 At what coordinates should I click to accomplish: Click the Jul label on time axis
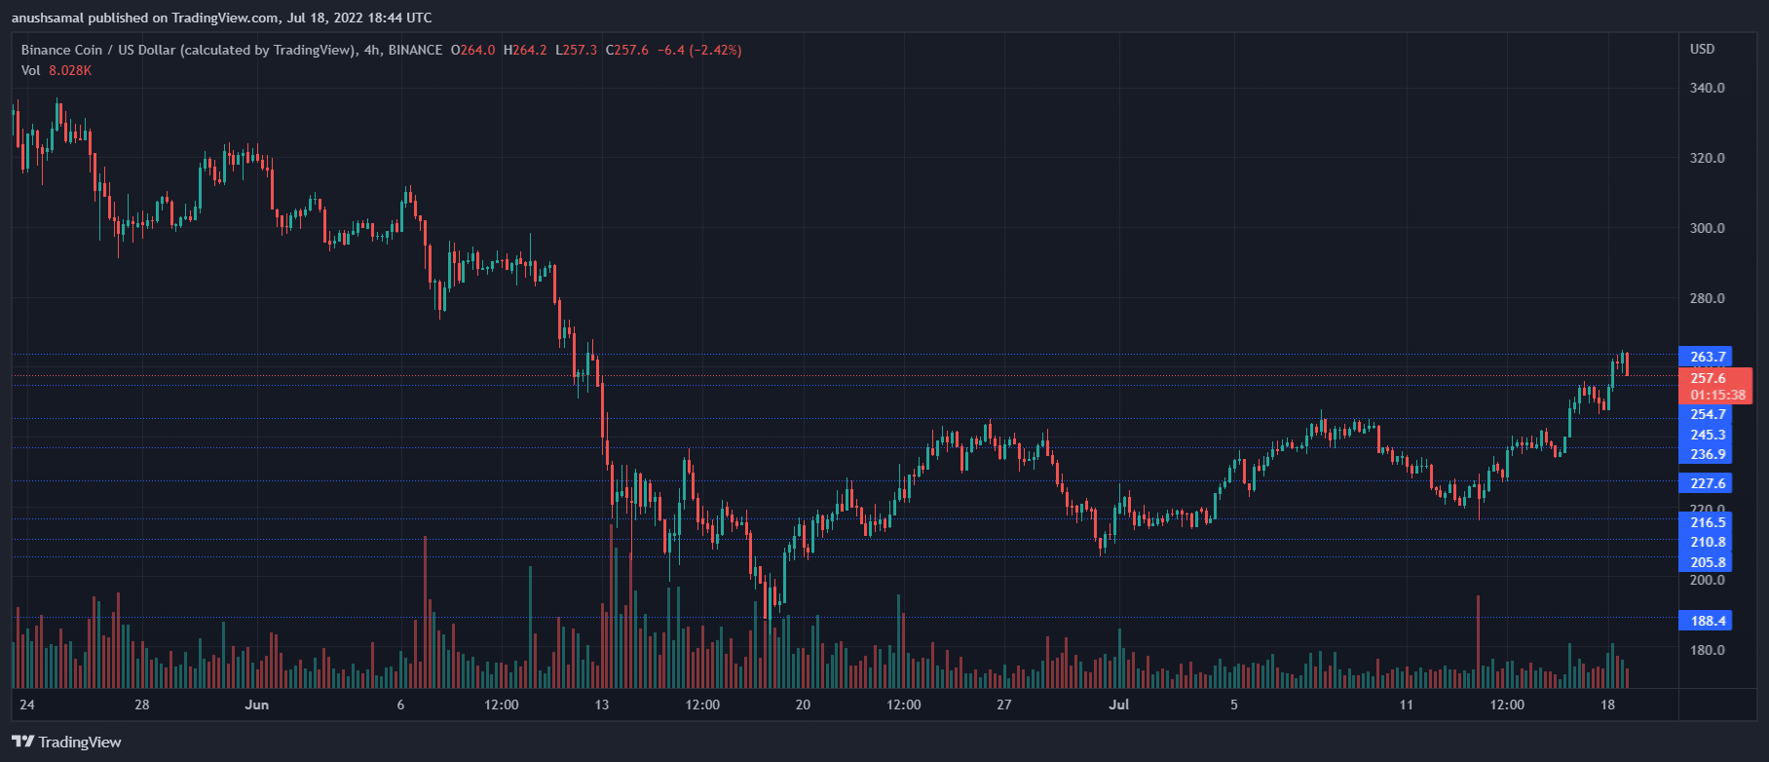coord(1118,705)
